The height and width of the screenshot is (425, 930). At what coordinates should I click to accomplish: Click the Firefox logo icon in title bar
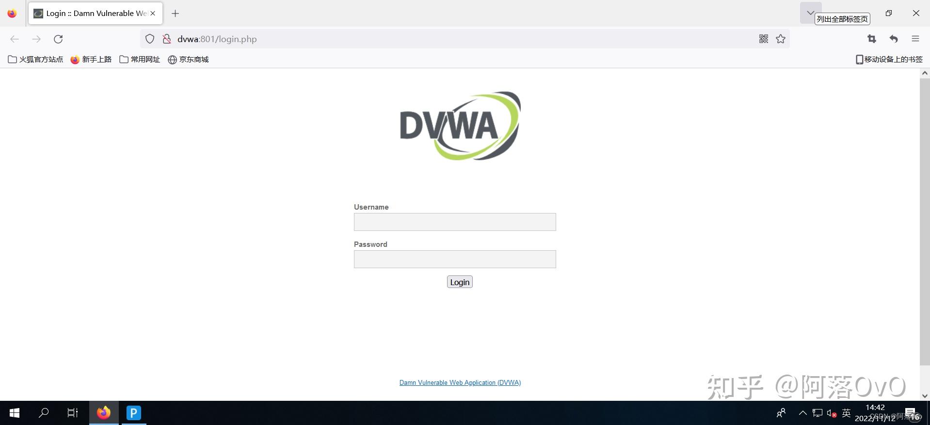12,14
